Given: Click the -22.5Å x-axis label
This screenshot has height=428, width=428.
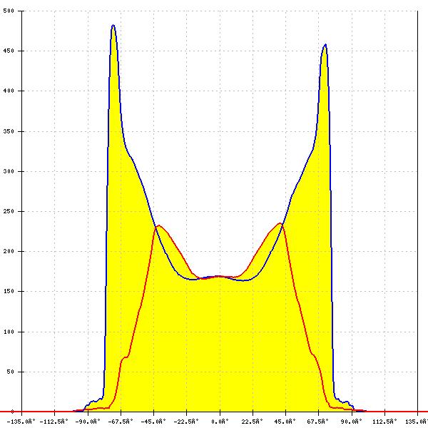Looking at the screenshot, I should (187, 422).
